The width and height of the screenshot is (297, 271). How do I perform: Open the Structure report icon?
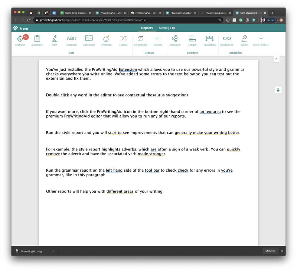pos(175,40)
